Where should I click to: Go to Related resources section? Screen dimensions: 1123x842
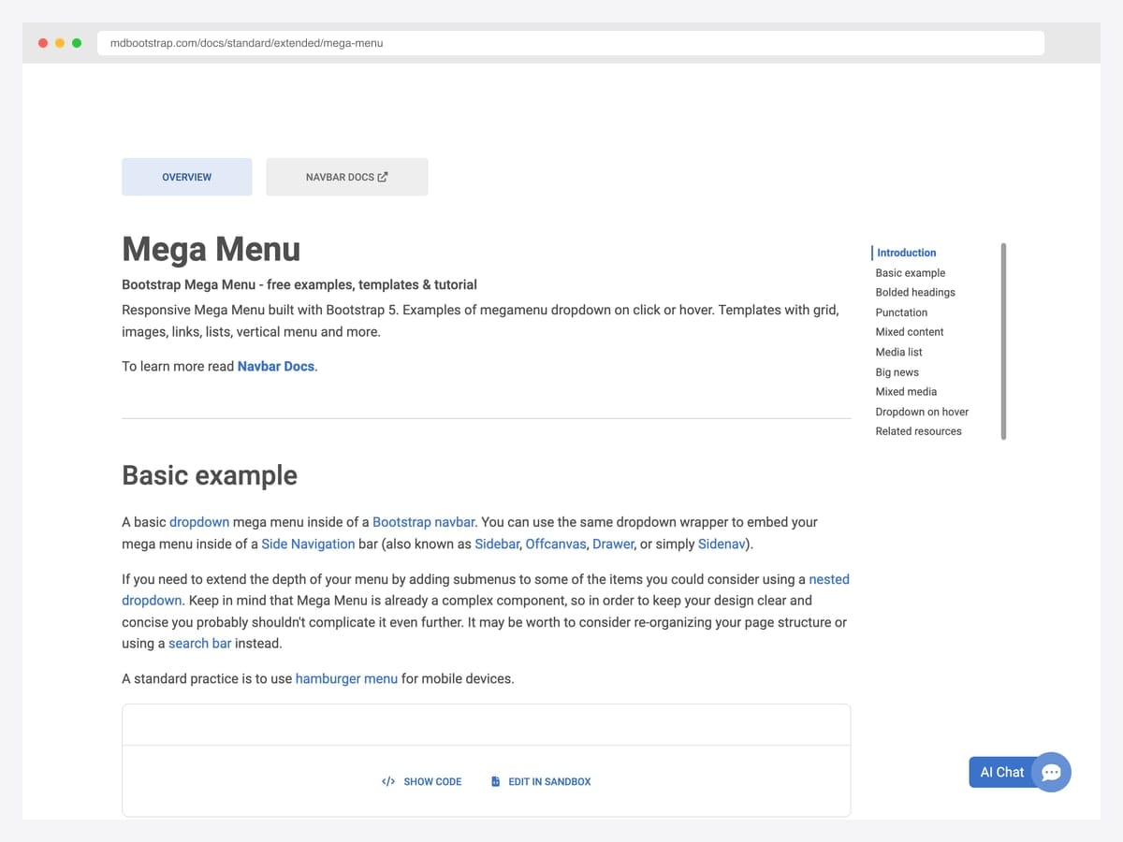(919, 431)
